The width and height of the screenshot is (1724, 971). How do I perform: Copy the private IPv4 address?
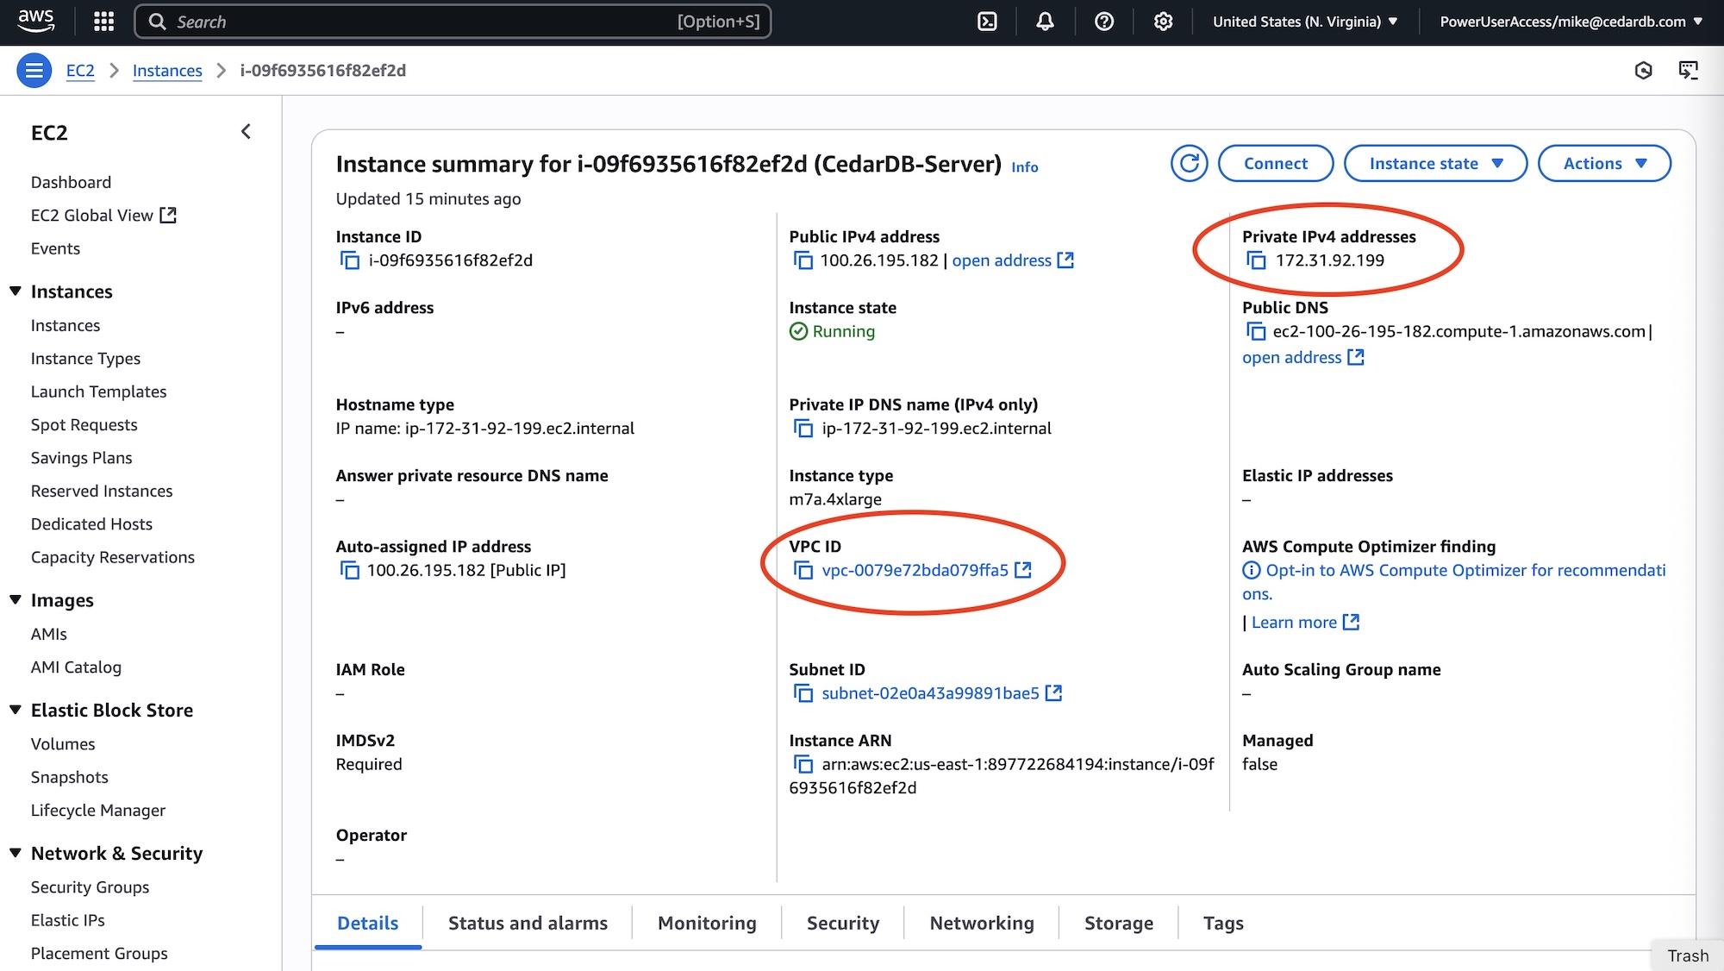[1256, 260]
